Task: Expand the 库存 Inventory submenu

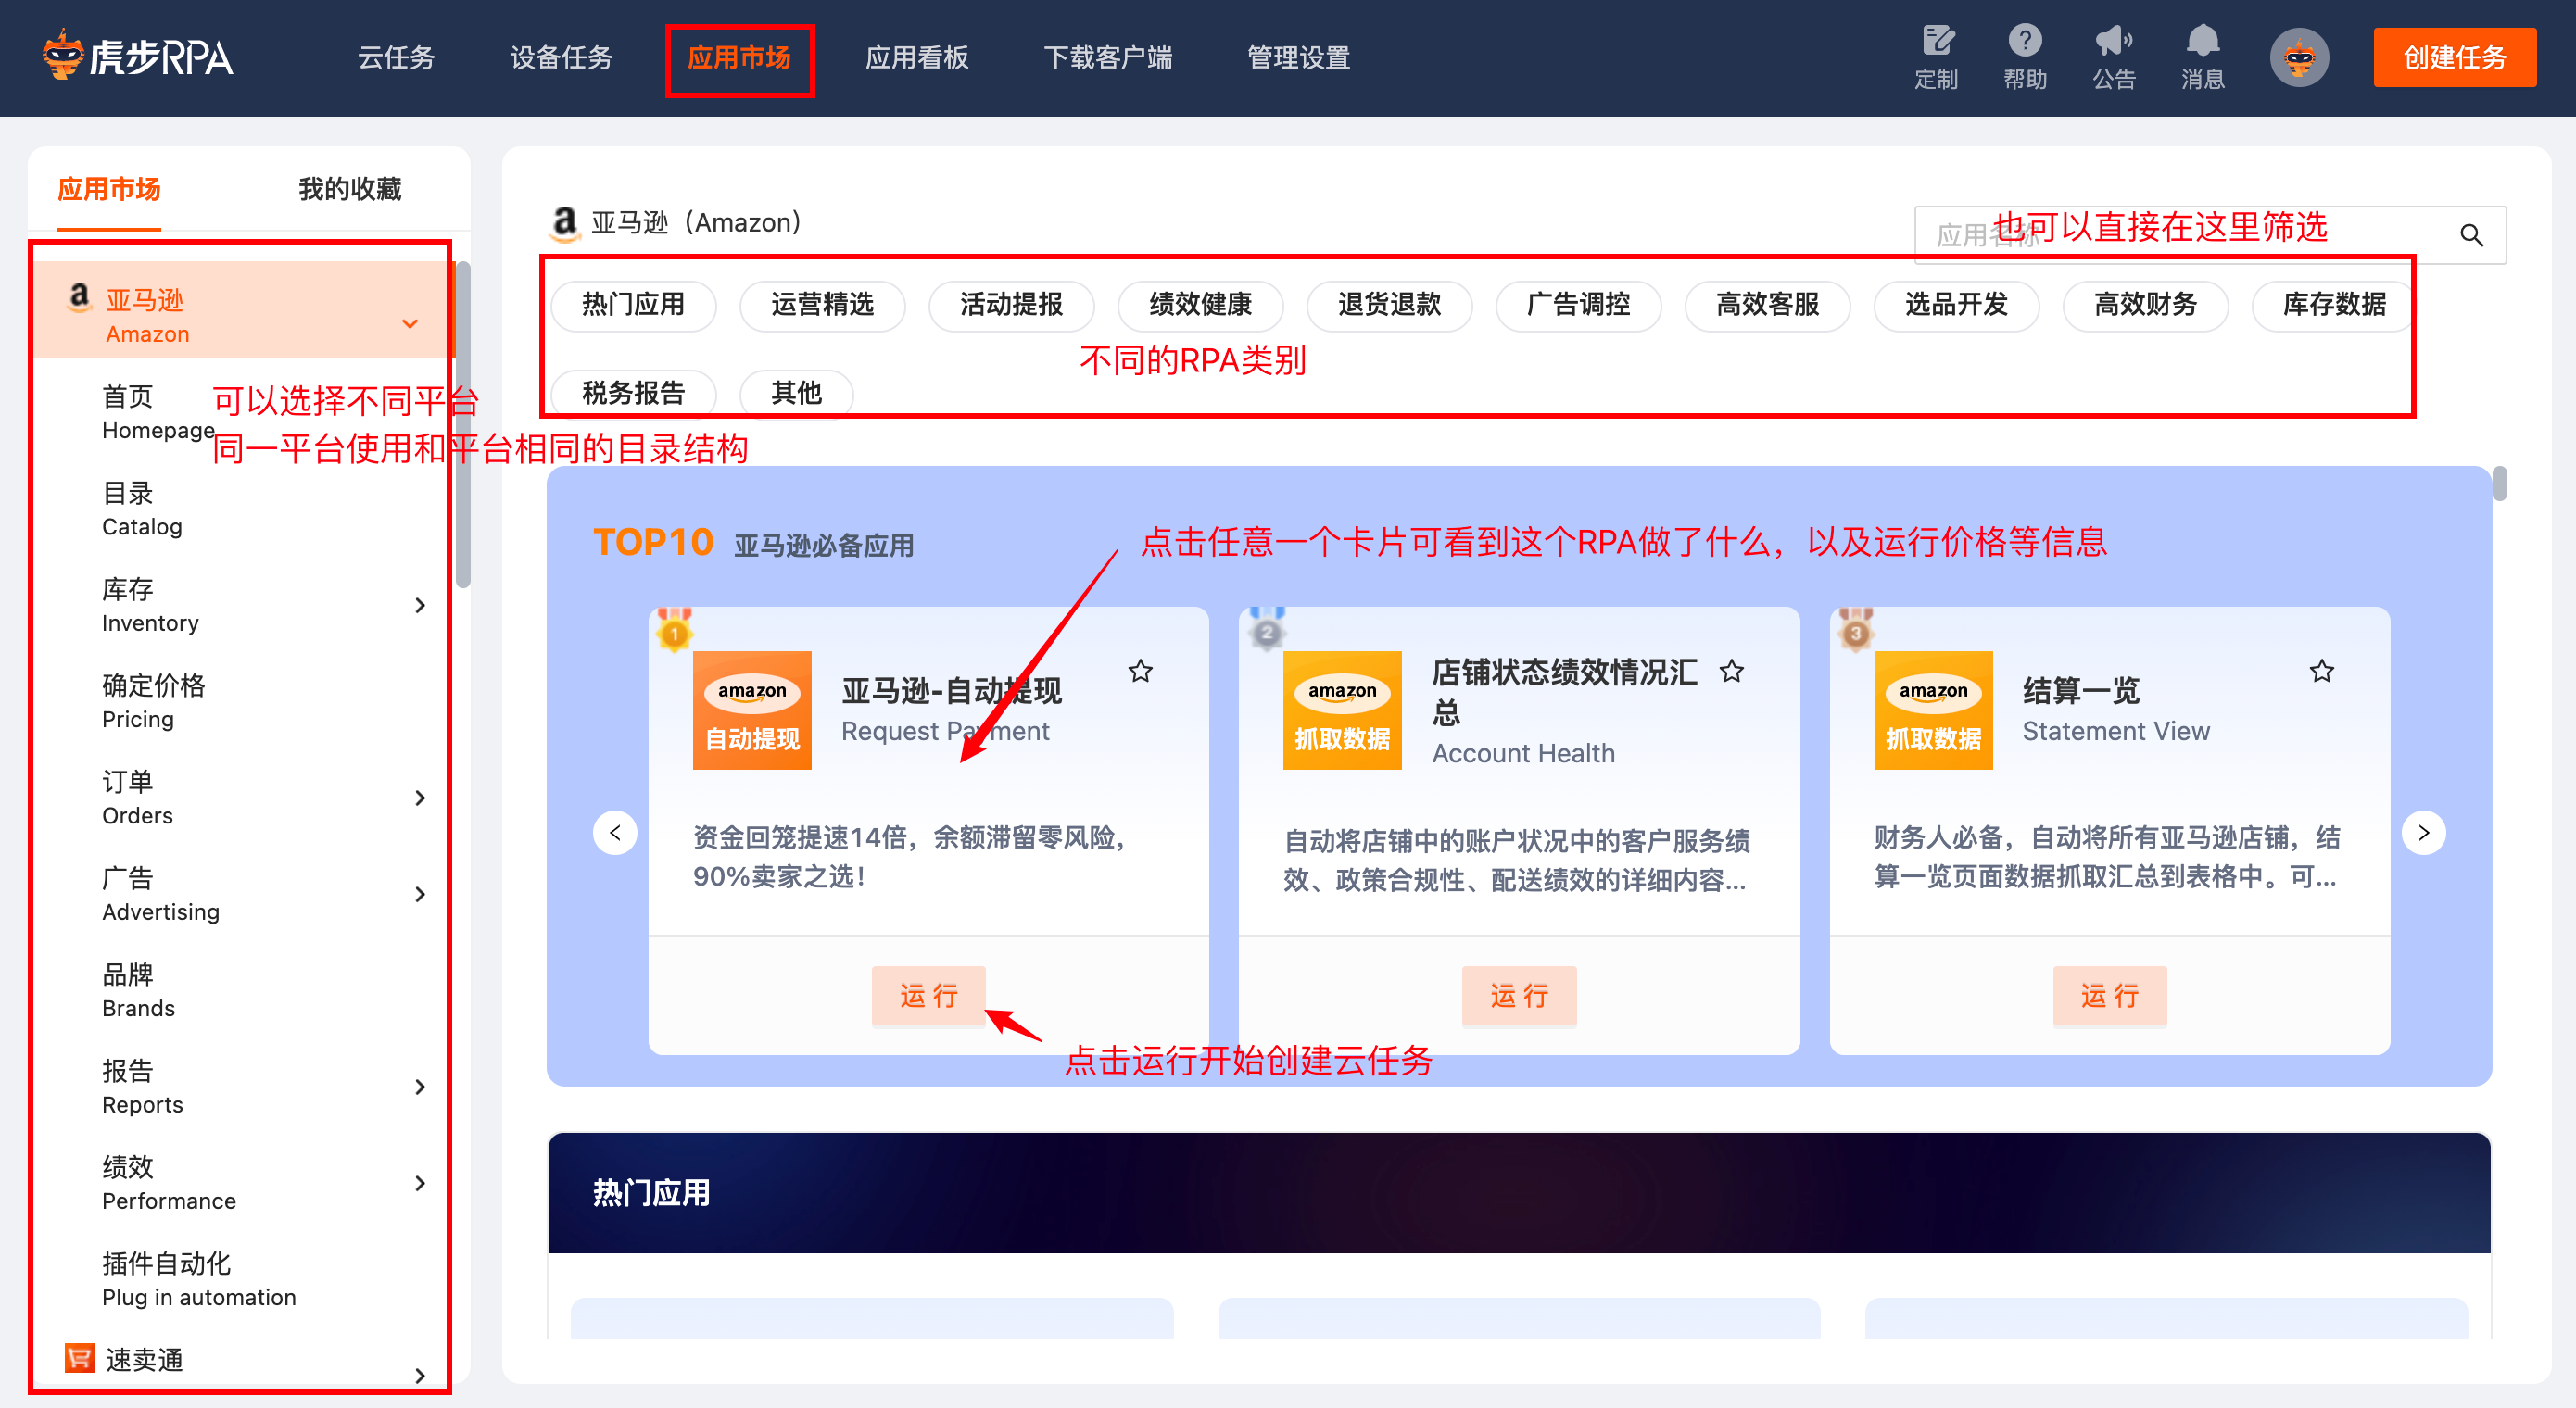Action: tap(420, 605)
